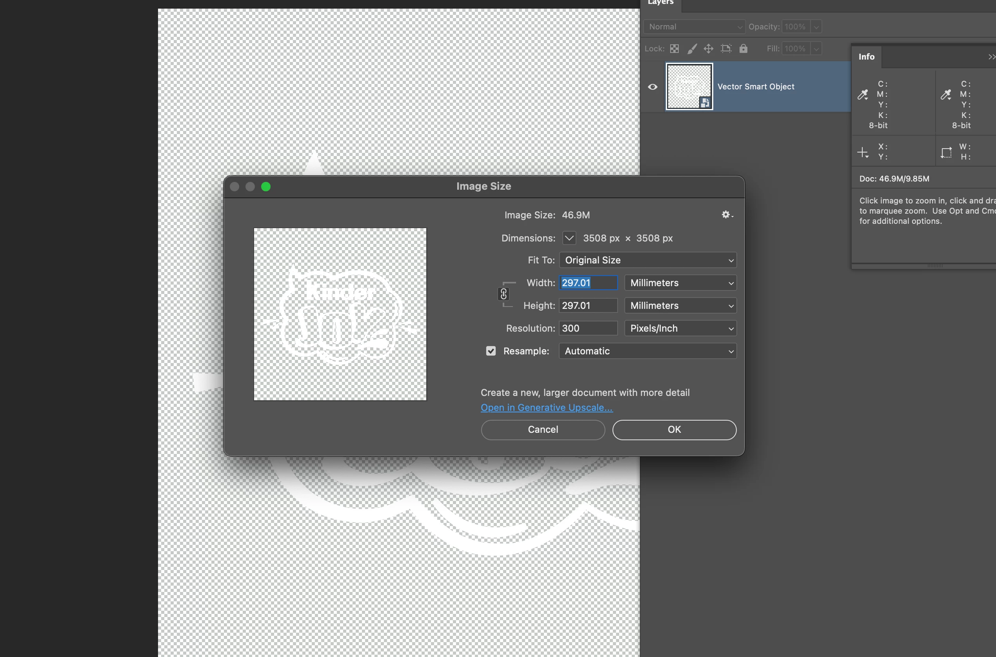996x657 pixels.
Task: Click the lock all padlock icon
Action: click(743, 49)
